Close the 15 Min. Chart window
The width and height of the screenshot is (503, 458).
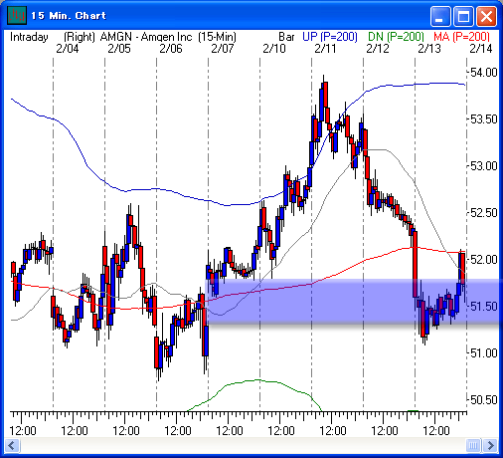[486, 16]
